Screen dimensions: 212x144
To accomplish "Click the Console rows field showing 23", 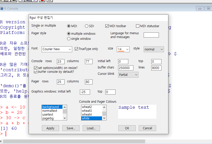I will click(60, 62).
